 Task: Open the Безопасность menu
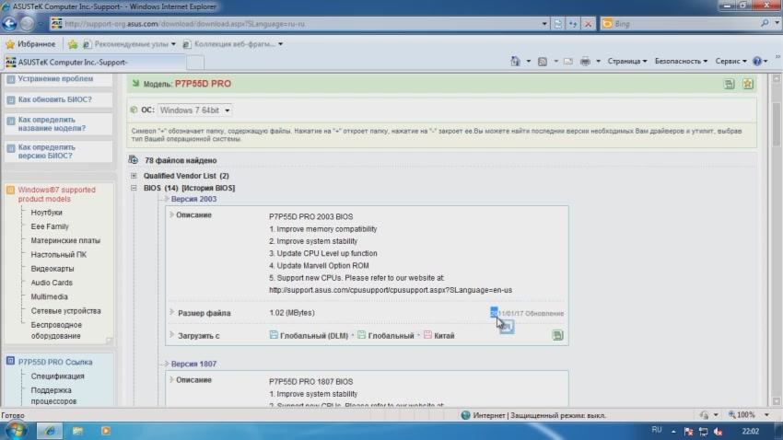[x=681, y=61]
